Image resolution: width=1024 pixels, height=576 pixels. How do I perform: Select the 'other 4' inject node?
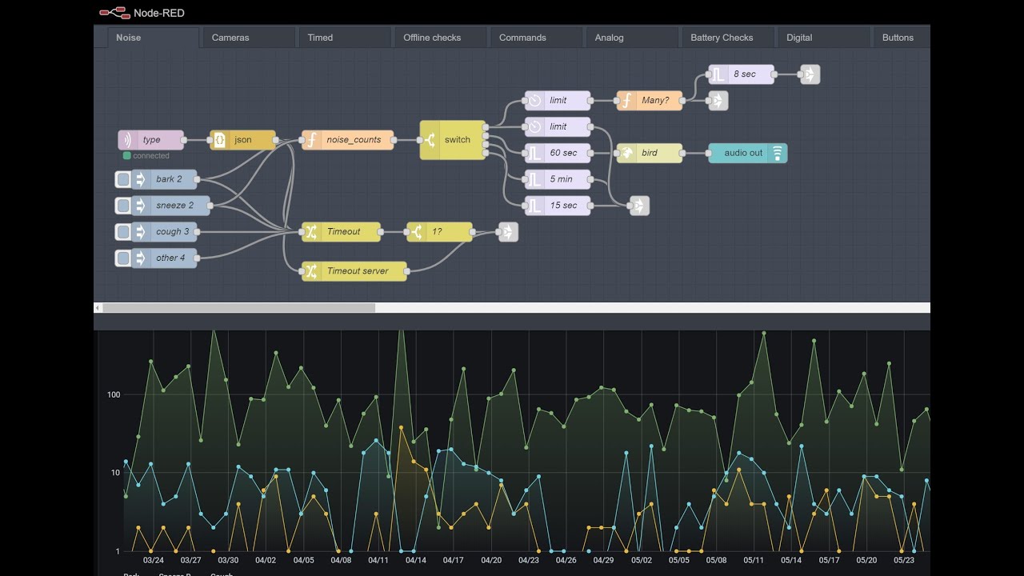point(164,258)
